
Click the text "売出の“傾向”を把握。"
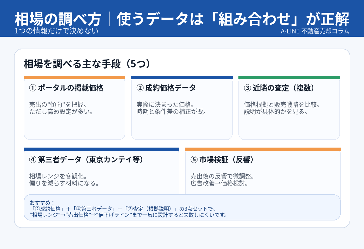click(x=56, y=105)
